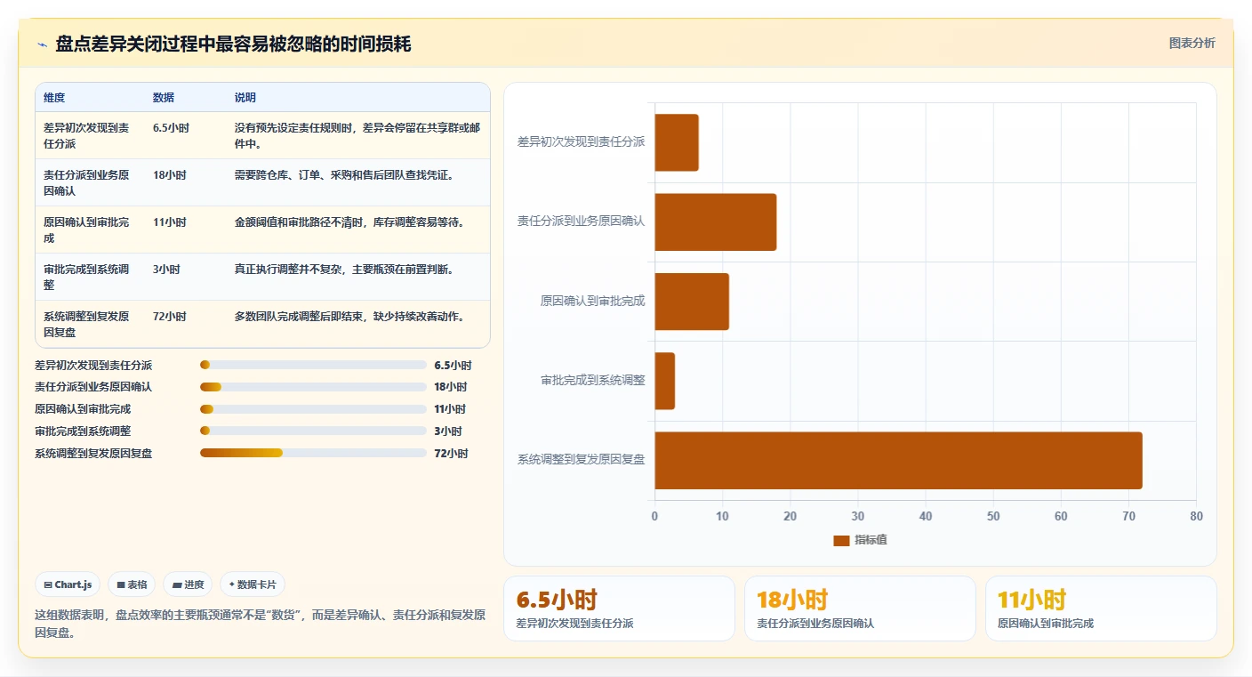Viewport: 1252px width, 677px height.
Task: Click the 原因确认到审批完成 progress bar
Action: coord(313,409)
